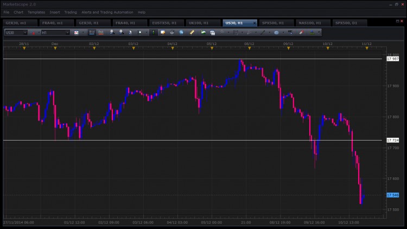Select the trend line drawing tool
This screenshot has width=407, height=229.
pos(222,32)
